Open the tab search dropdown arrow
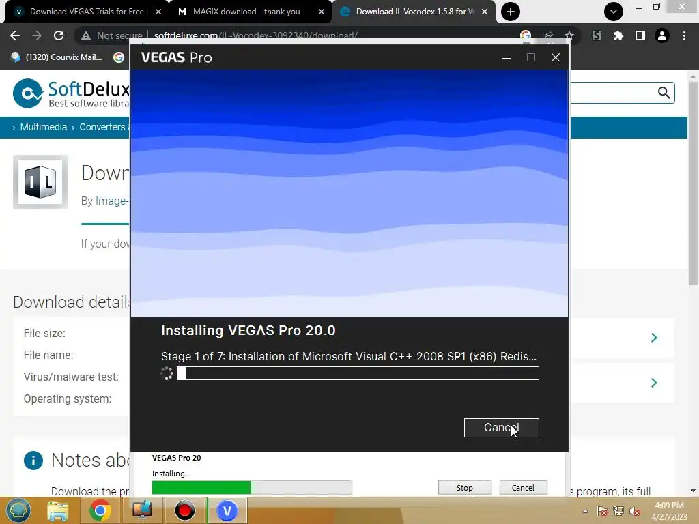 pyautogui.click(x=614, y=12)
